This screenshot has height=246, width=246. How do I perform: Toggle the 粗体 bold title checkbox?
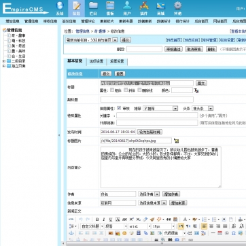(x=112, y=90)
